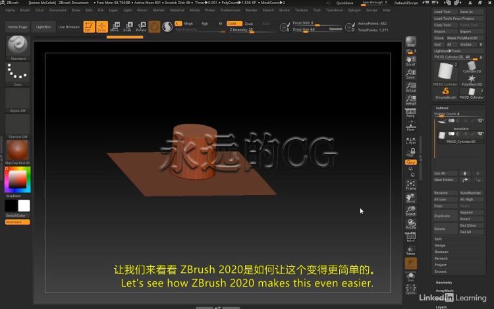The height and width of the screenshot is (309, 494).
Task: Open the Alpha Off selector
Action: point(18,99)
